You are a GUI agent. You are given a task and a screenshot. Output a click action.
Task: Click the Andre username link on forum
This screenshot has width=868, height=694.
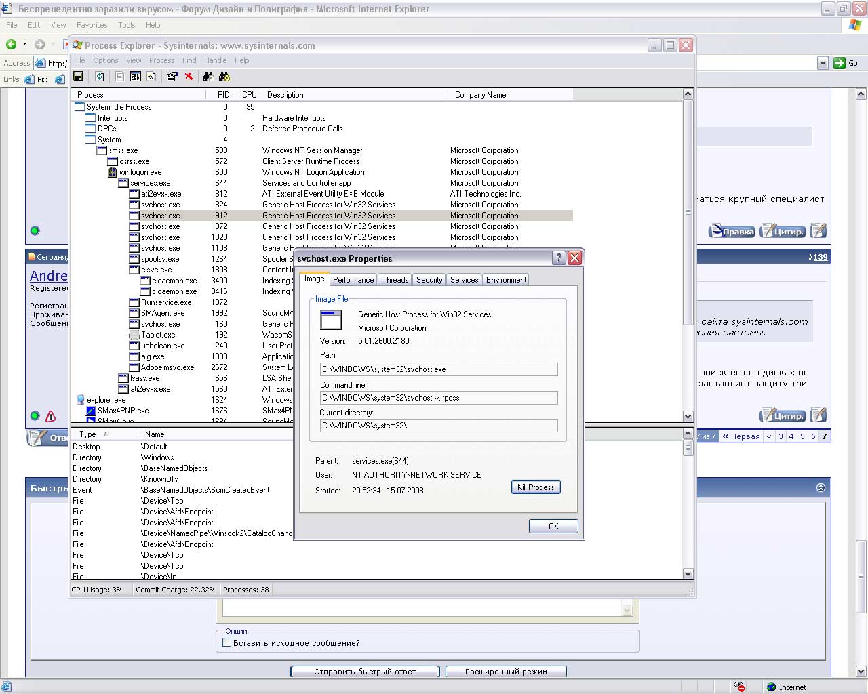click(x=49, y=276)
